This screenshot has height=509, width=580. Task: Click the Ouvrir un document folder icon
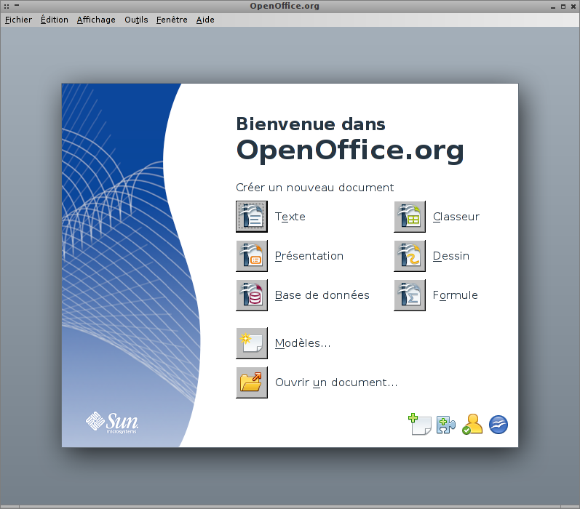(252, 382)
